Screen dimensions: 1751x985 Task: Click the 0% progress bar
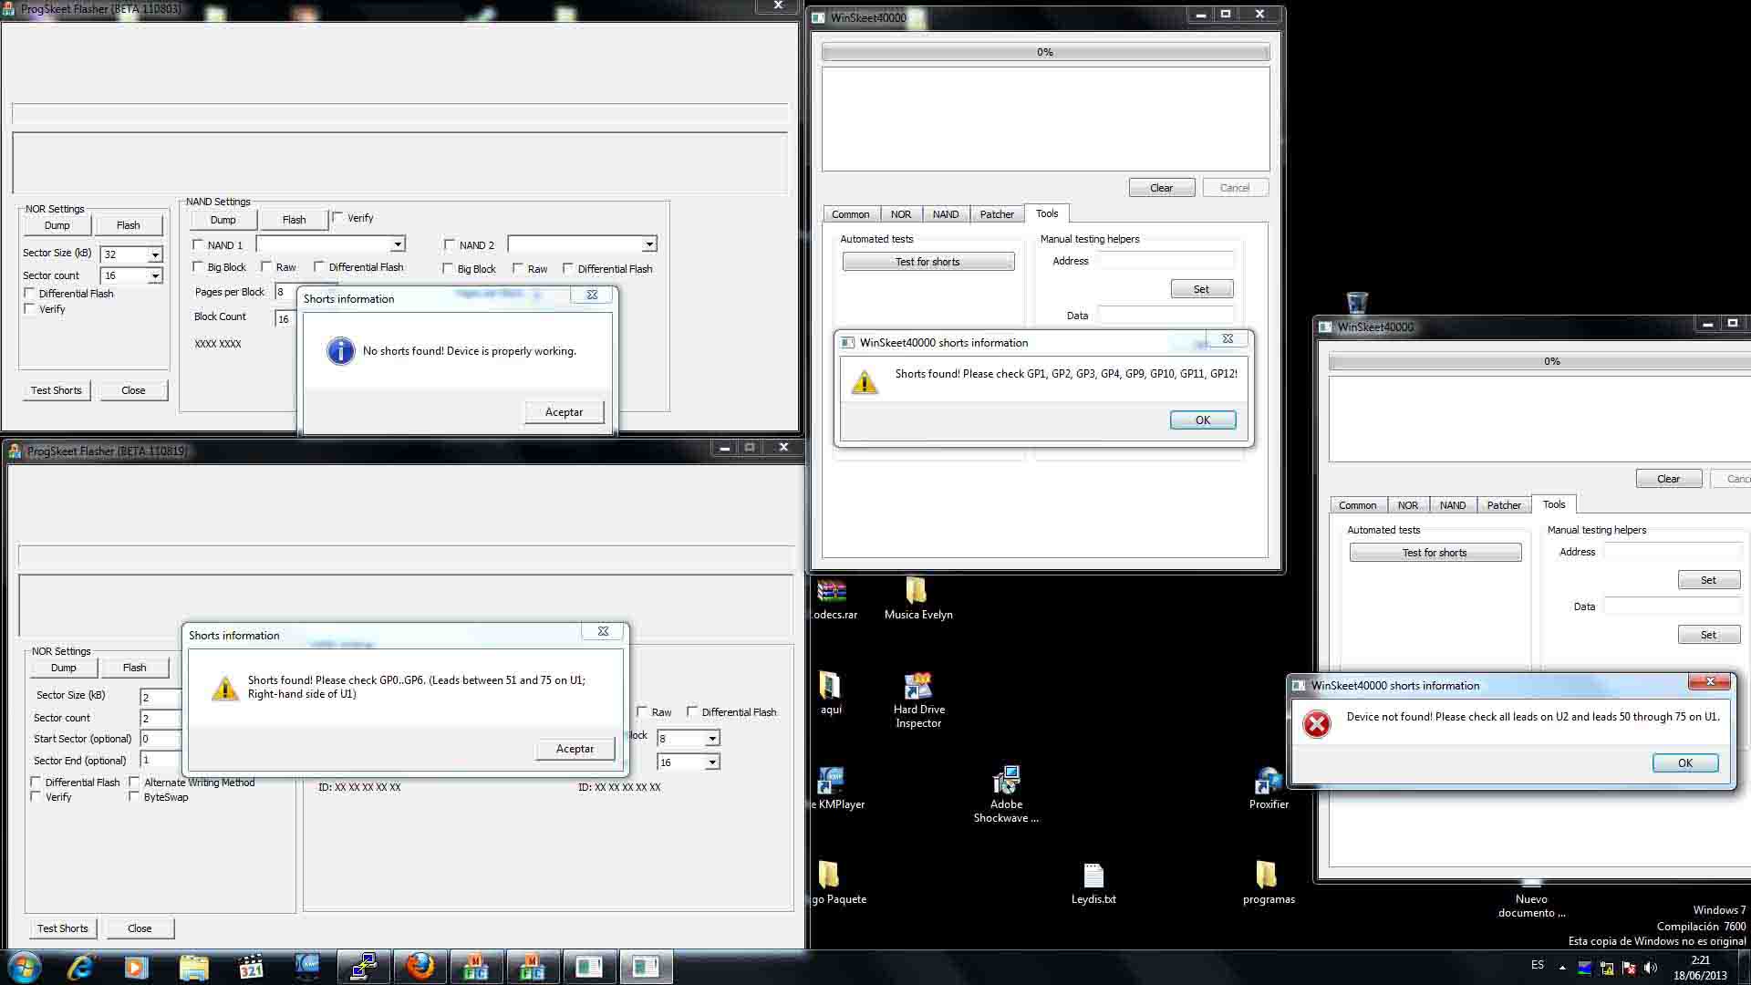[x=1044, y=53]
